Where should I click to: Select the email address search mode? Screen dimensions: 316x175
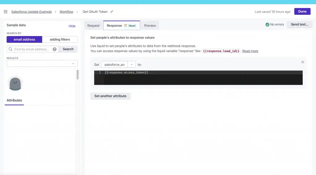(x=24, y=39)
